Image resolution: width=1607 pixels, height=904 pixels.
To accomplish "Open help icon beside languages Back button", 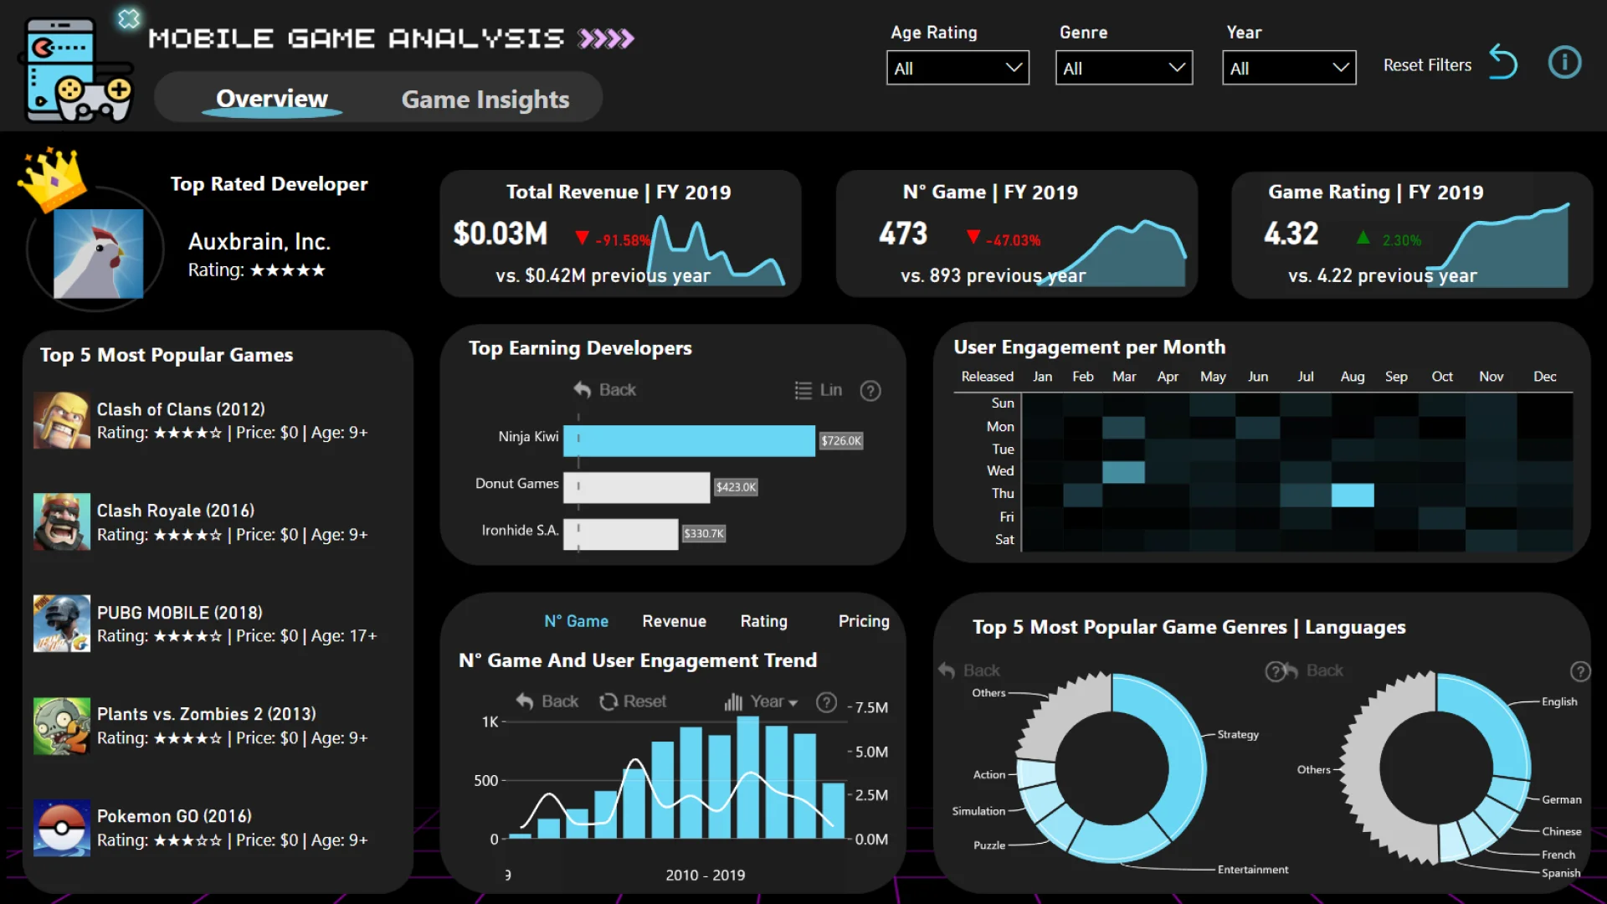I will pyautogui.click(x=1274, y=671).
